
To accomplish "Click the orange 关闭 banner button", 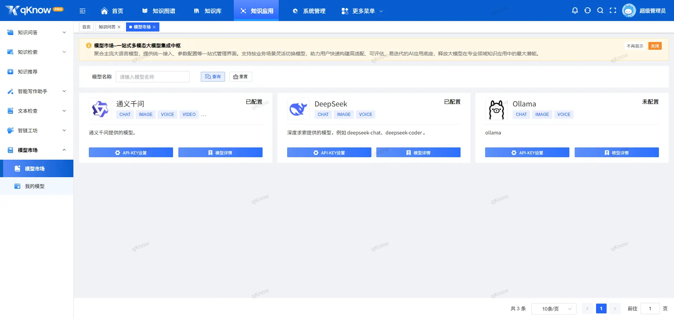I will click(655, 46).
